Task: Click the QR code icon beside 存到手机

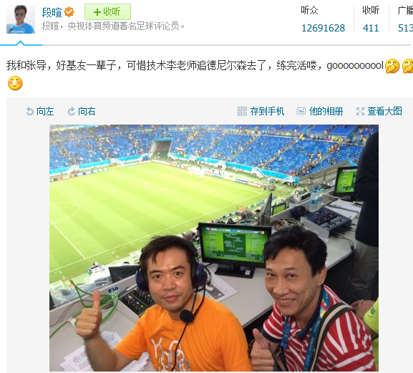Action: point(242,111)
